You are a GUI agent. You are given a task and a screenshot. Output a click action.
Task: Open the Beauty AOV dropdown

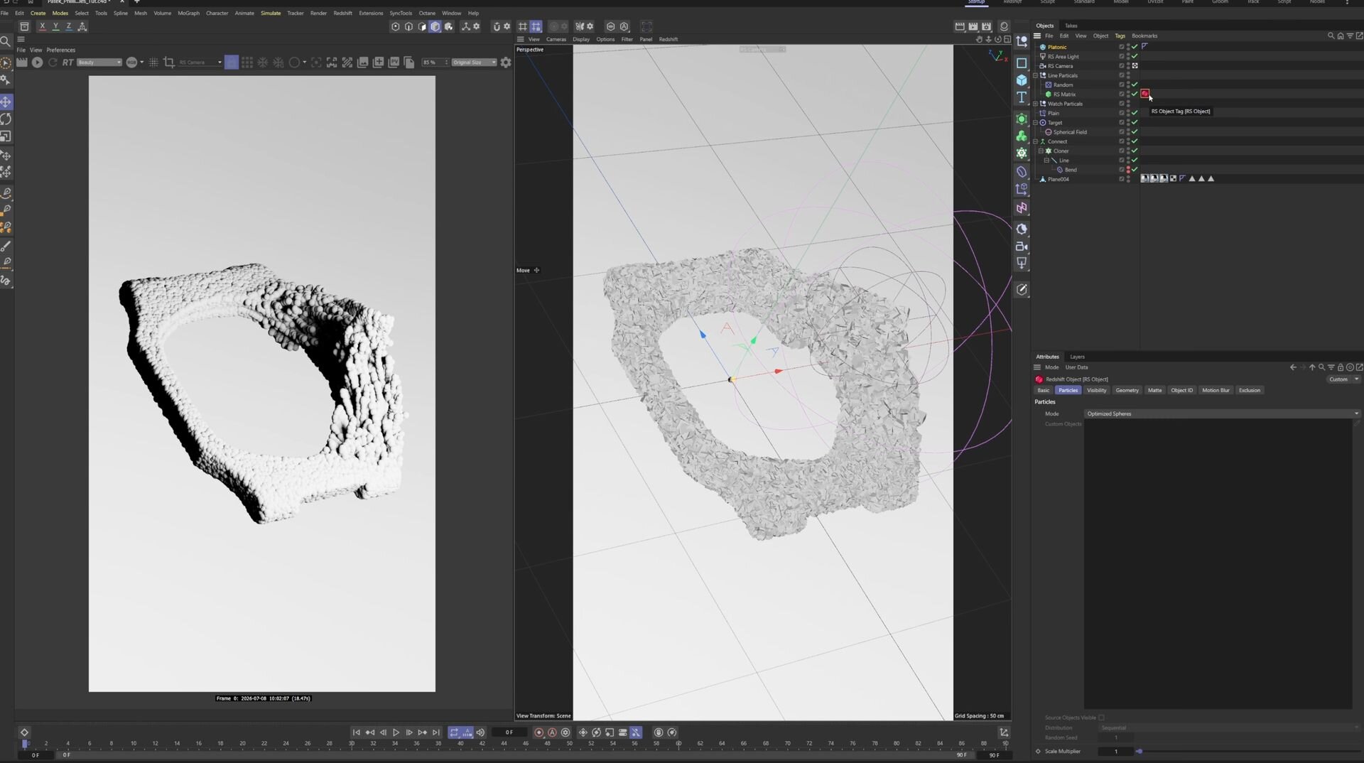[x=99, y=63]
